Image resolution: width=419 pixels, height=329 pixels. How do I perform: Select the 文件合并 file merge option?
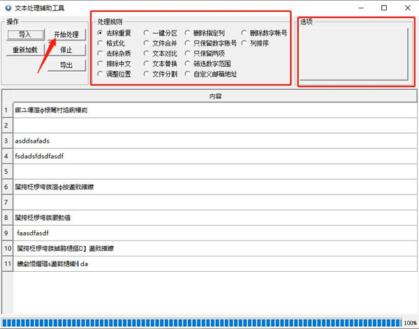[x=147, y=43]
